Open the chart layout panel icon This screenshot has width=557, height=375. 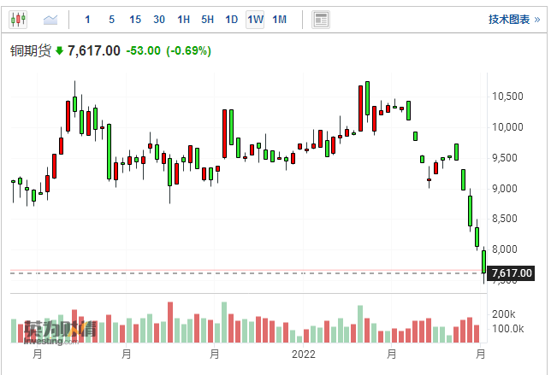tap(321, 19)
